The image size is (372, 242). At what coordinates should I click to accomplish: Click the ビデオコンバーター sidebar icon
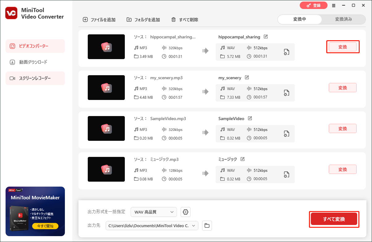click(x=12, y=46)
